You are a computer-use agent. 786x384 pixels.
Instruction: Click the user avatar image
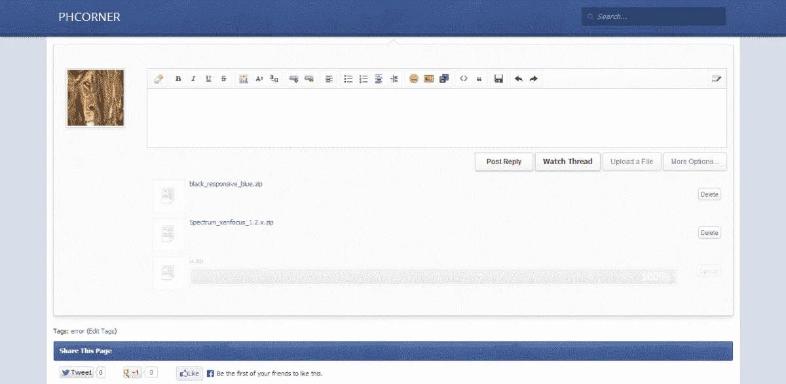pos(96,98)
